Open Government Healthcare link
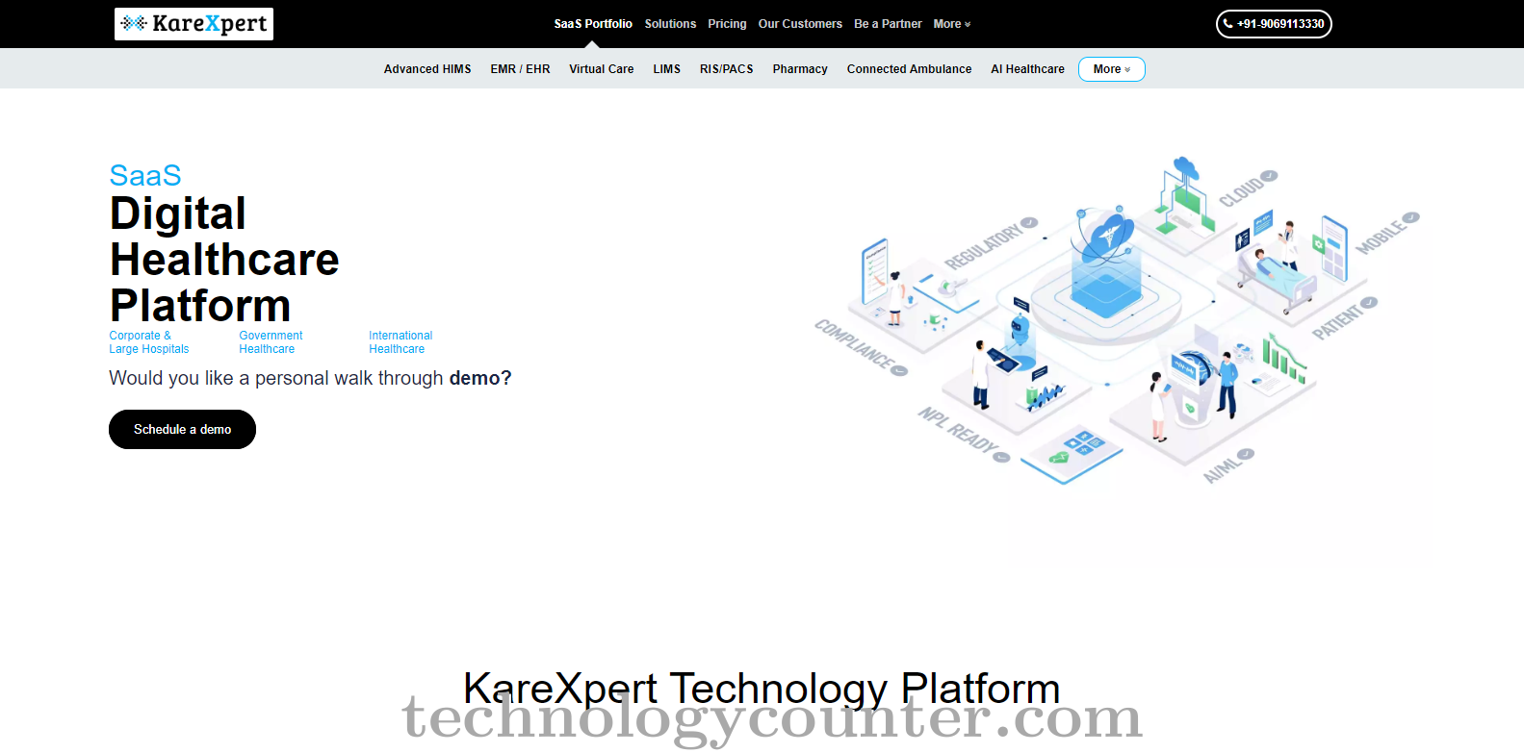The width and height of the screenshot is (1524, 753). (x=271, y=342)
